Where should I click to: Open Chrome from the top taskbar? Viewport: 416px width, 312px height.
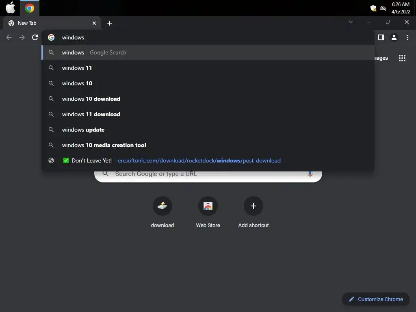pyautogui.click(x=29, y=8)
